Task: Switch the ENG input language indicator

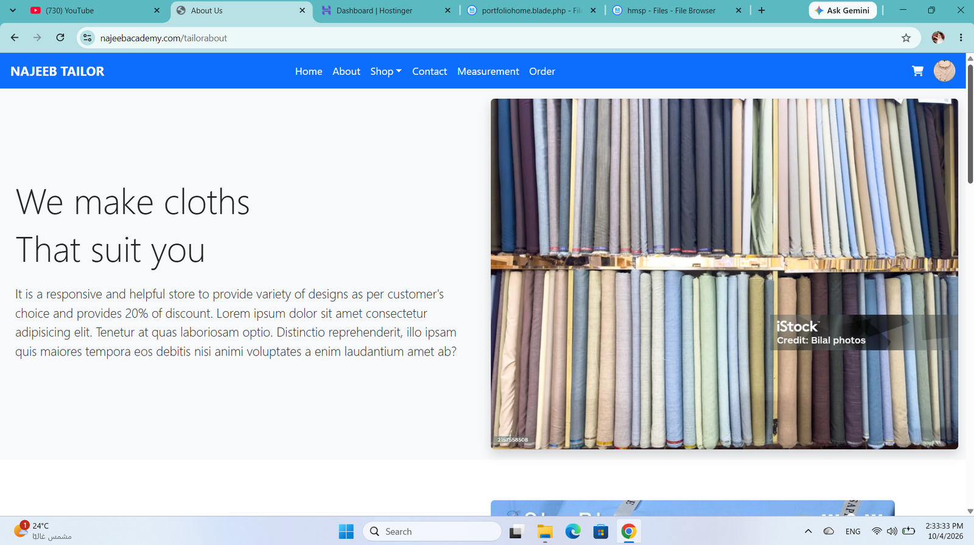Action: pyautogui.click(x=853, y=532)
